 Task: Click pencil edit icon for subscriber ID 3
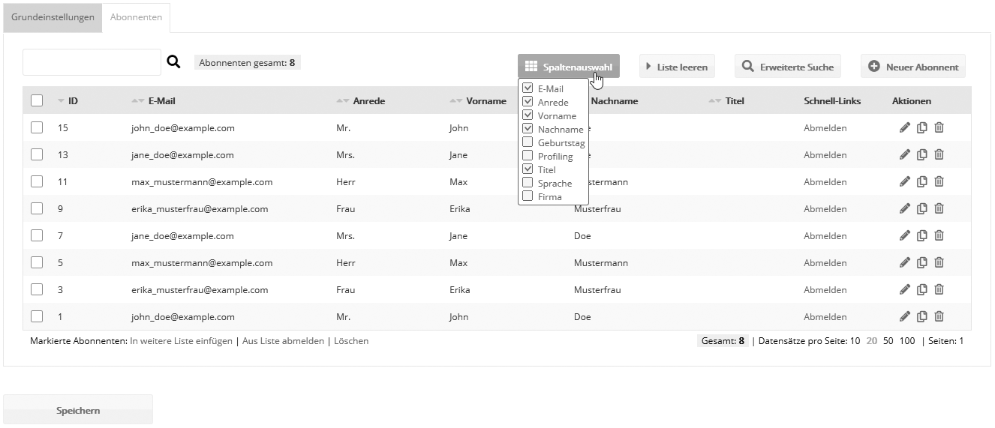click(905, 289)
